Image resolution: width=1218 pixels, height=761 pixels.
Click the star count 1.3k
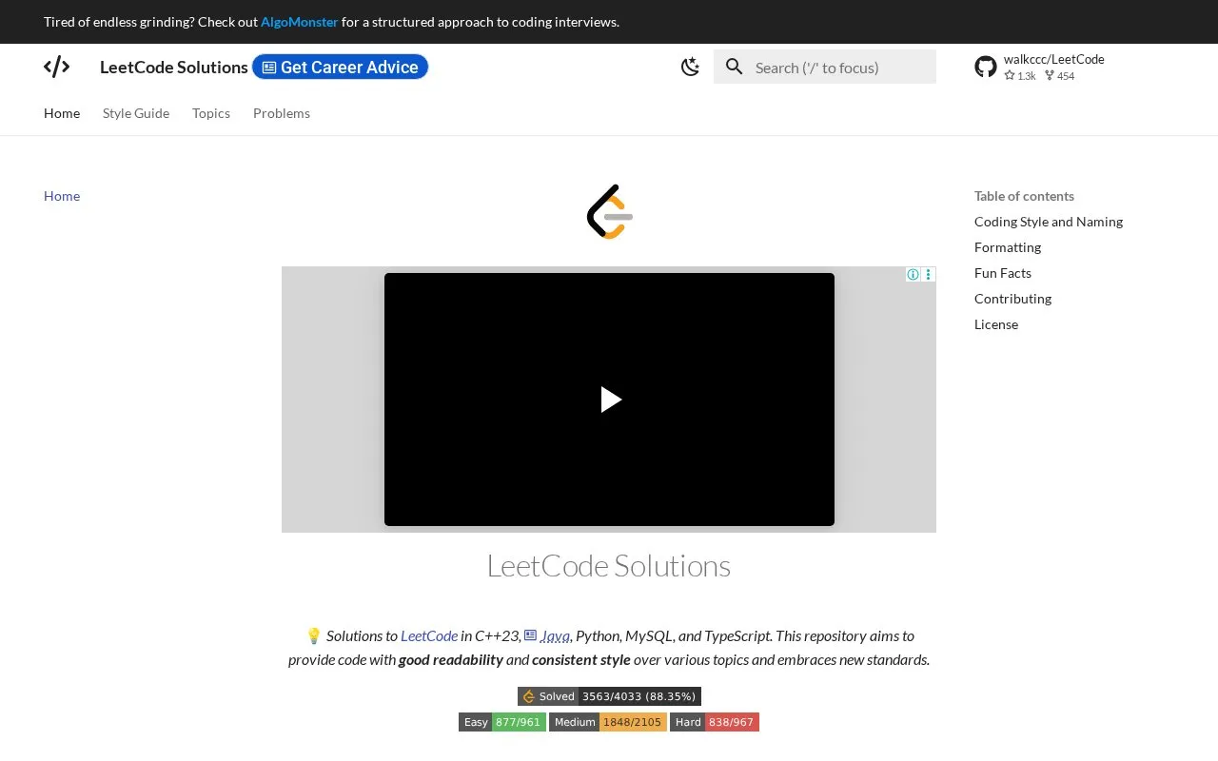1020,76
